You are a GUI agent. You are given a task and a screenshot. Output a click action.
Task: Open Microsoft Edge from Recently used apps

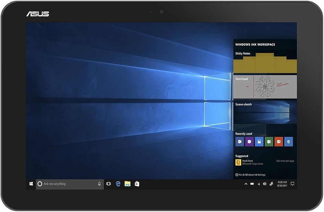288,141
